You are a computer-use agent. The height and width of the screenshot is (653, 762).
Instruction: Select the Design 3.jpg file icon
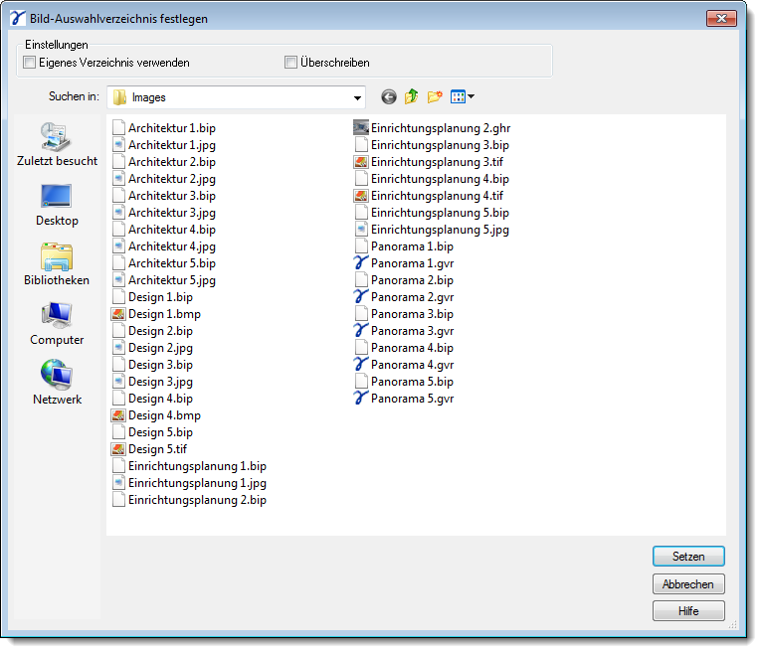pos(118,381)
